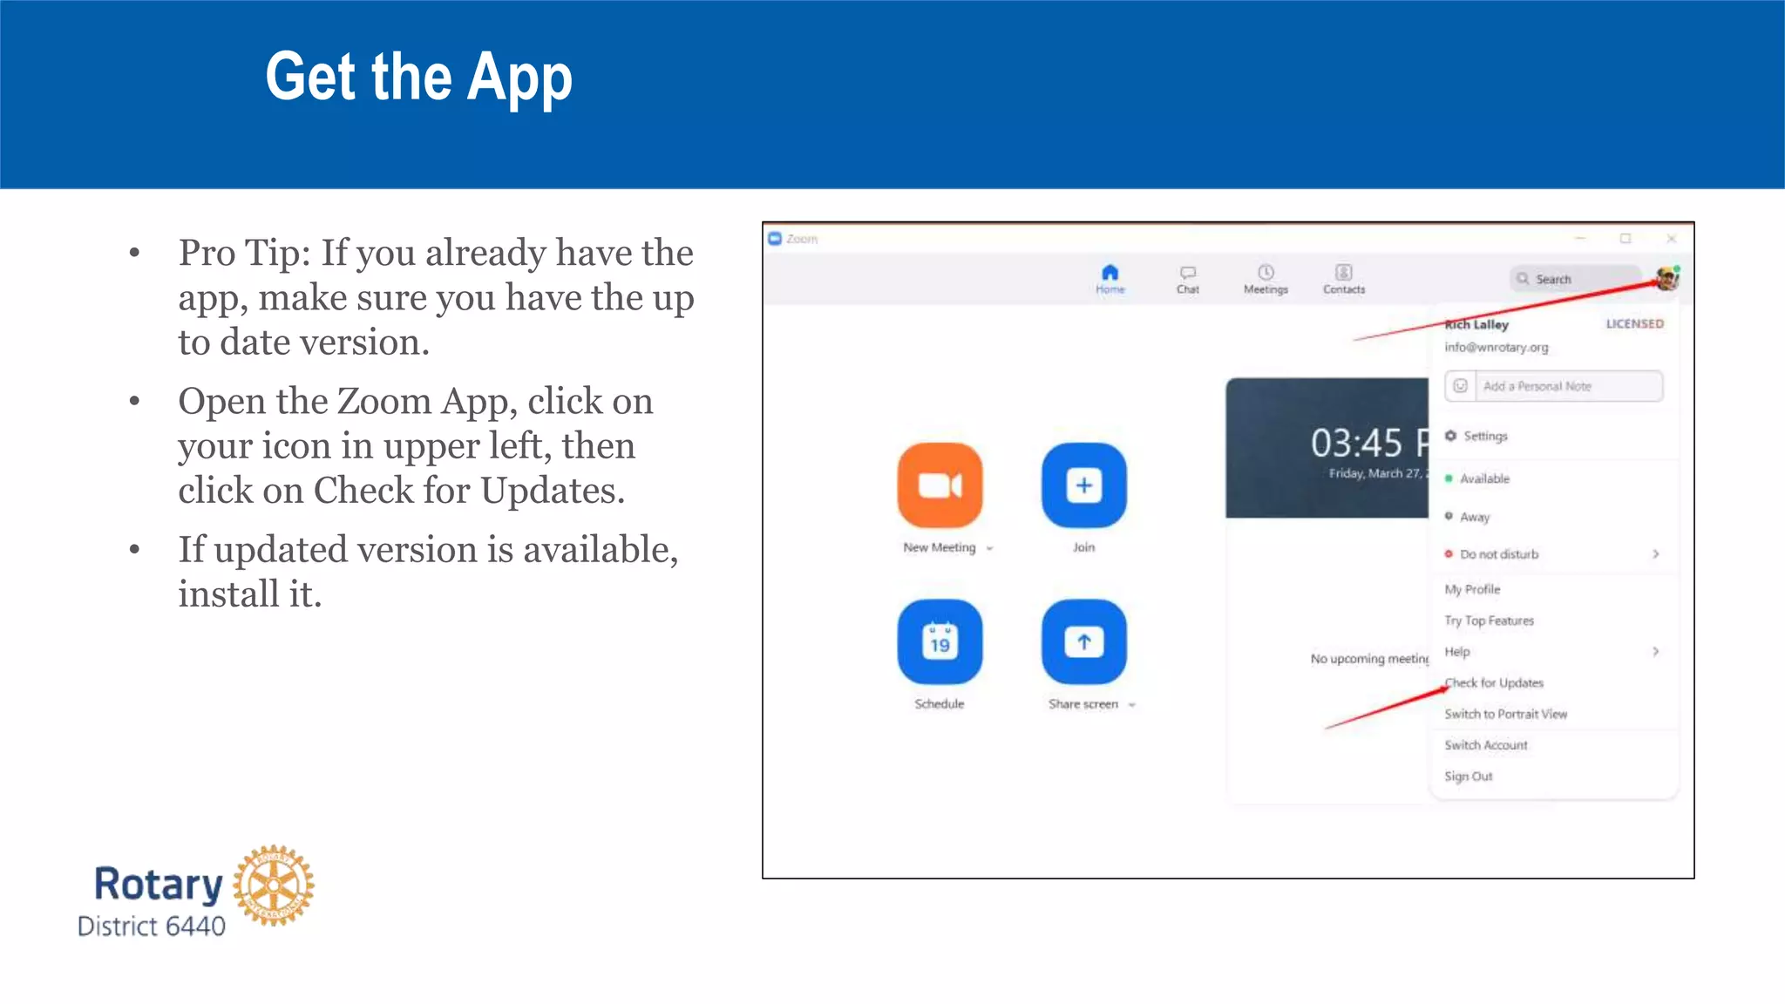
Task: Maximize the Zoom window
Action: click(x=1626, y=238)
